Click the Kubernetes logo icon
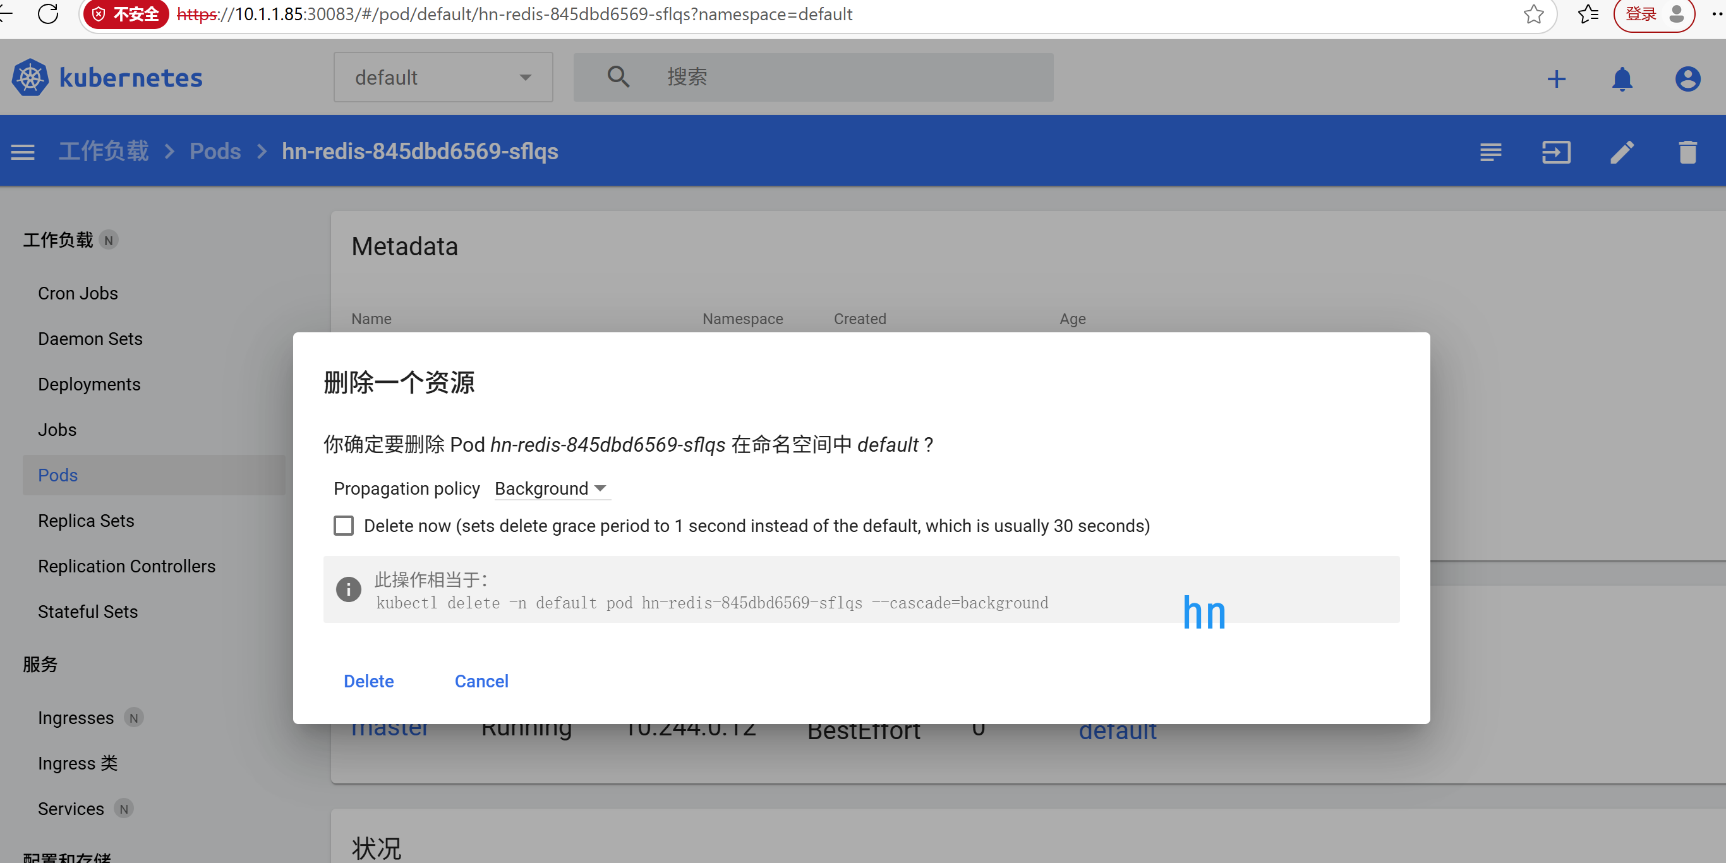1726x863 pixels. click(x=30, y=78)
